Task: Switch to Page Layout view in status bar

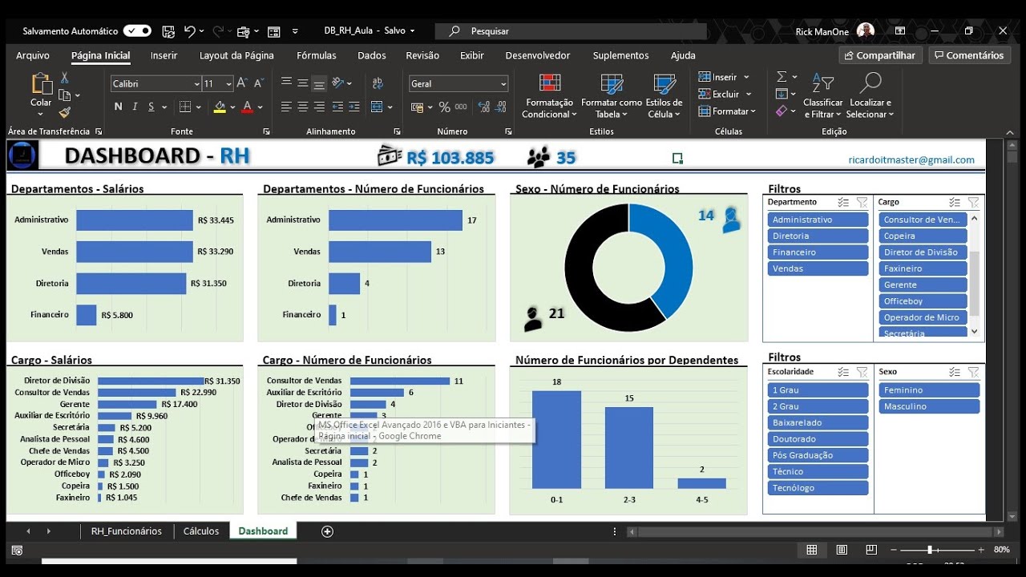Action: click(842, 550)
